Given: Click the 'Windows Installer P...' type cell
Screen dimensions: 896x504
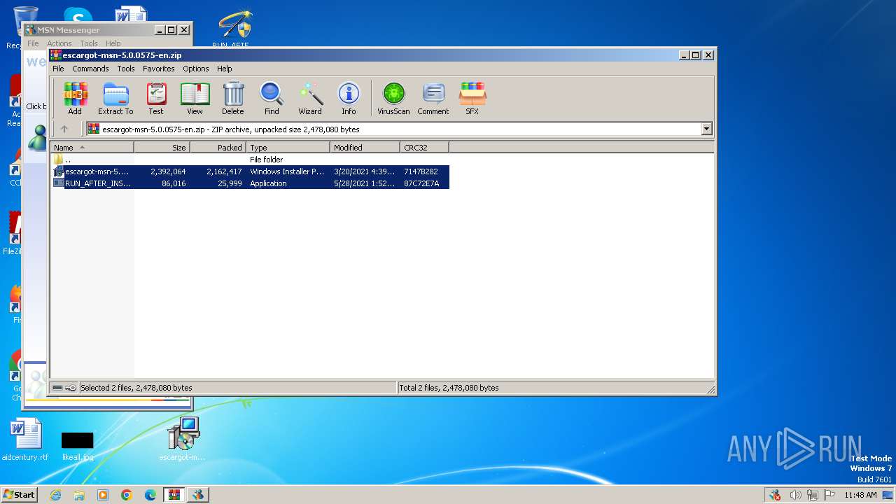Looking at the screenshot, I should tap(287, 171).
